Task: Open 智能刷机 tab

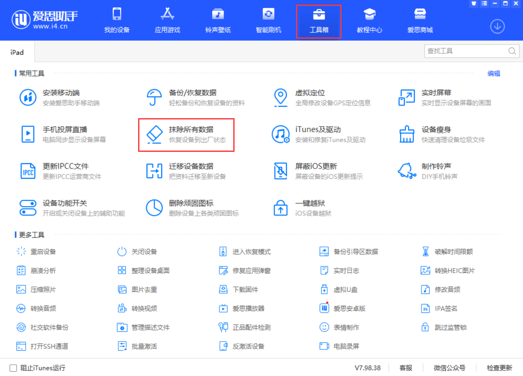Action: (x=268, y=20)
